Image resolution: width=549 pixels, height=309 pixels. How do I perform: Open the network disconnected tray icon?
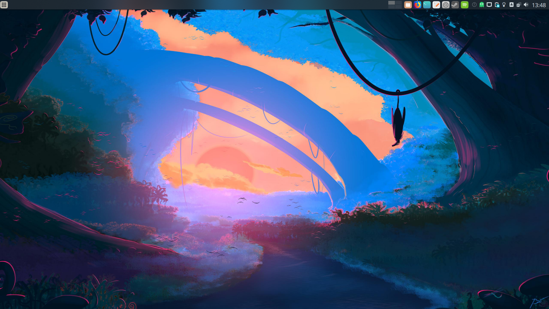[x=497, y=5]
